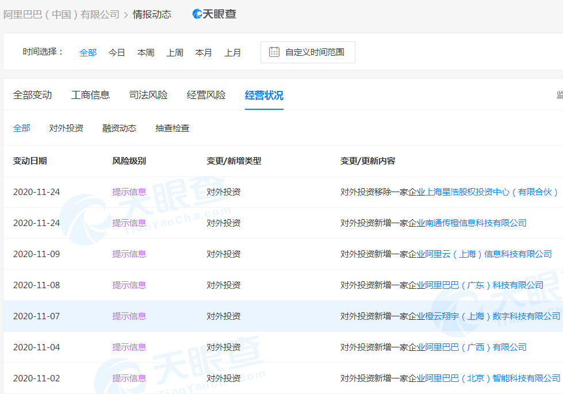Click 提示信息 in the 2020-11-02 row
The width and height of the screenshot is (563, 394).
pos(129,378)
